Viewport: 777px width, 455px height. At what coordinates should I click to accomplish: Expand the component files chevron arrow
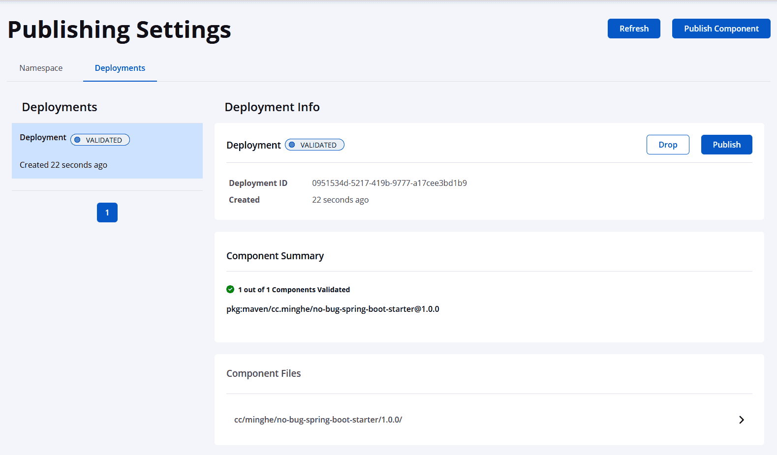(x=741, y=420)
